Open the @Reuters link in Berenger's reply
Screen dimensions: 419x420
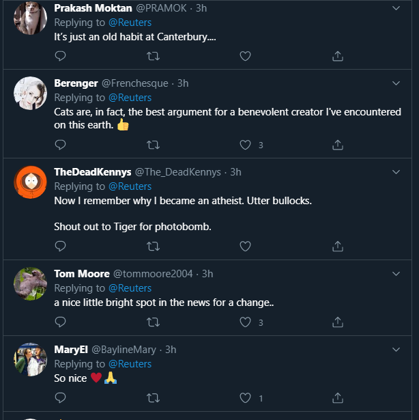130,98
